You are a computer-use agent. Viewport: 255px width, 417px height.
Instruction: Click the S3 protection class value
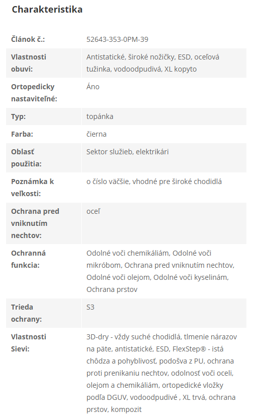pos(90,307)
